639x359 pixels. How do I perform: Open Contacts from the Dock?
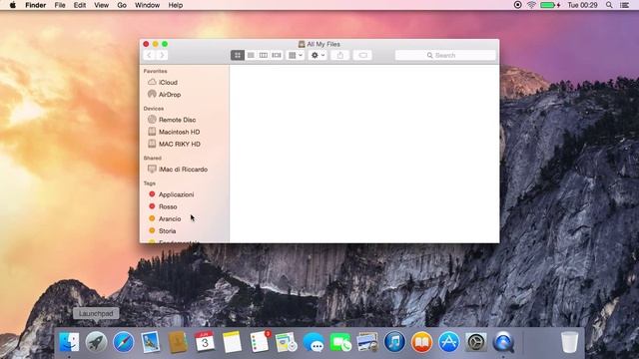click(x=178, y=342)
